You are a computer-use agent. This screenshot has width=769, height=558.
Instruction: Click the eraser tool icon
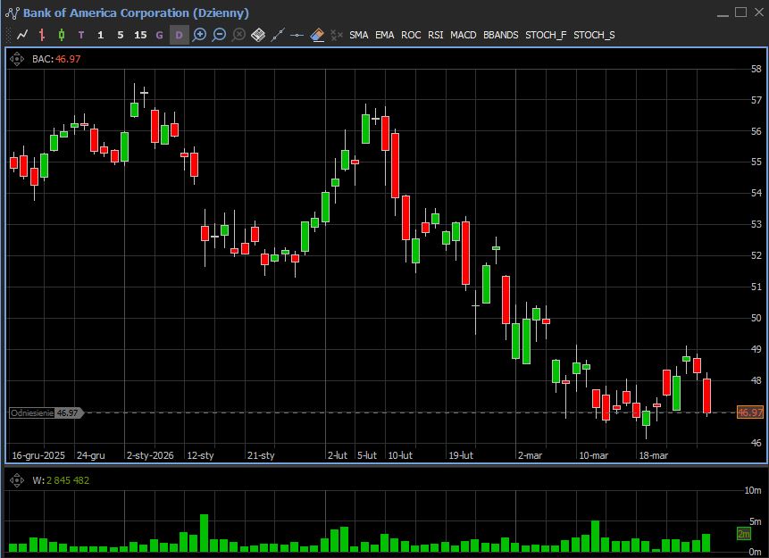[317, 35]
